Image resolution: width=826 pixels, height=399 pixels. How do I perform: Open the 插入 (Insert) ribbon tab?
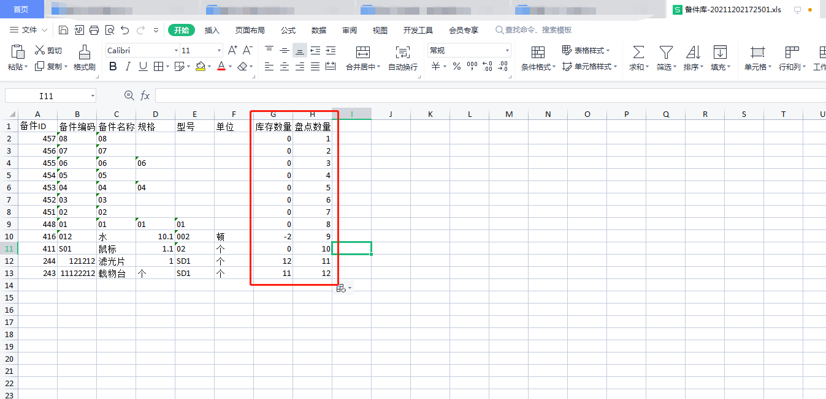click(212, 30)
